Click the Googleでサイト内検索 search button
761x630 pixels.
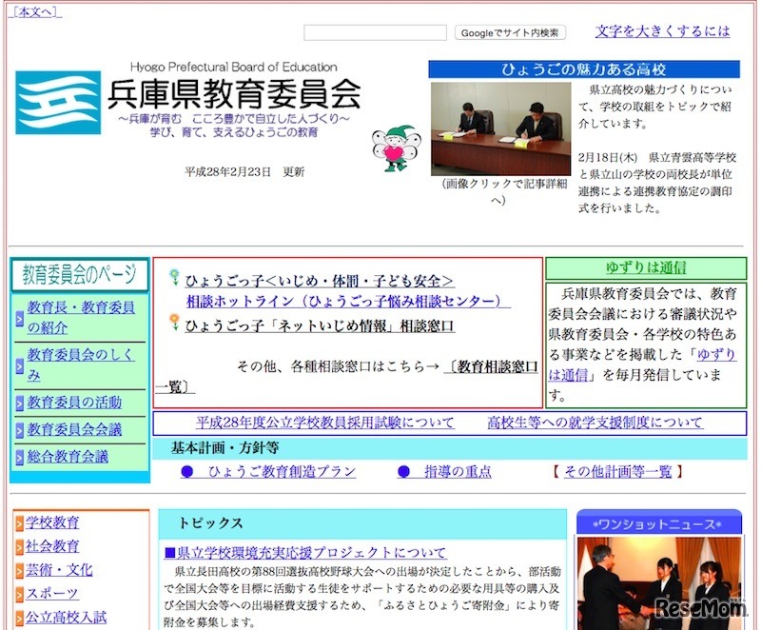pyautogui.click(x=510, y=30)
